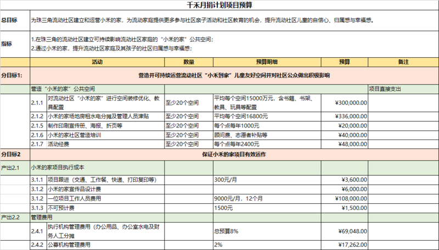Select the 管理费用 cell
This screenshot has height=250, width=439.
point(97,218)
